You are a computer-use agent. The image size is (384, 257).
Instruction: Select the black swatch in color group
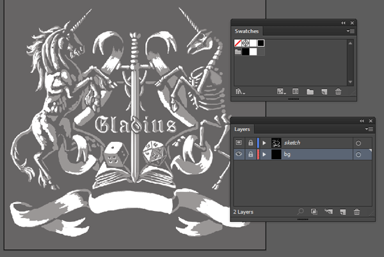[245, 52]
